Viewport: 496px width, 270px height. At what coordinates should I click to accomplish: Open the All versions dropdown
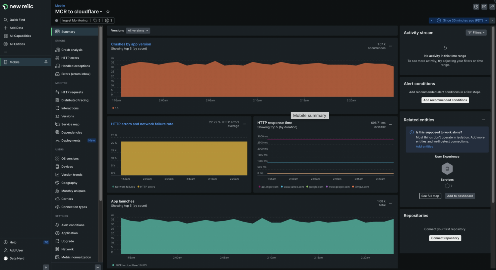[x=138, y=30]
